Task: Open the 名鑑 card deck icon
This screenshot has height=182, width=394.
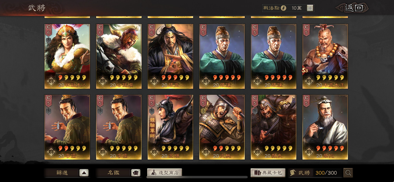Action: [x=136, y=173]
